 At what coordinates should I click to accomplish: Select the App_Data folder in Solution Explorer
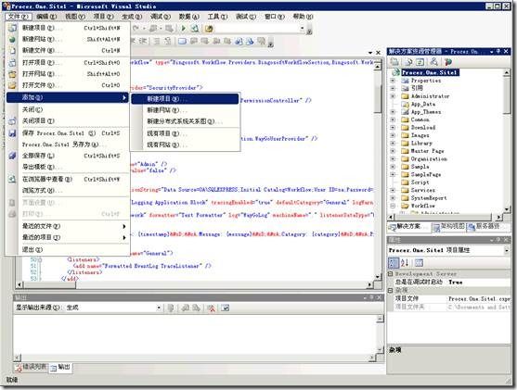423,104
